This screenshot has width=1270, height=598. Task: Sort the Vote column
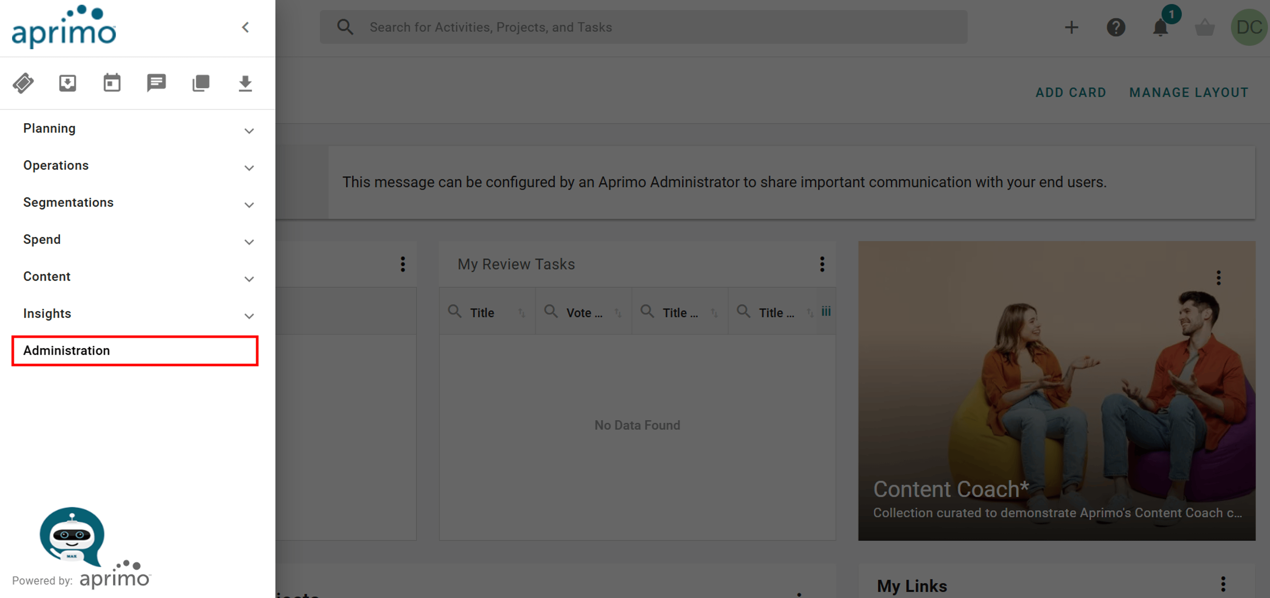coord(618,313)
